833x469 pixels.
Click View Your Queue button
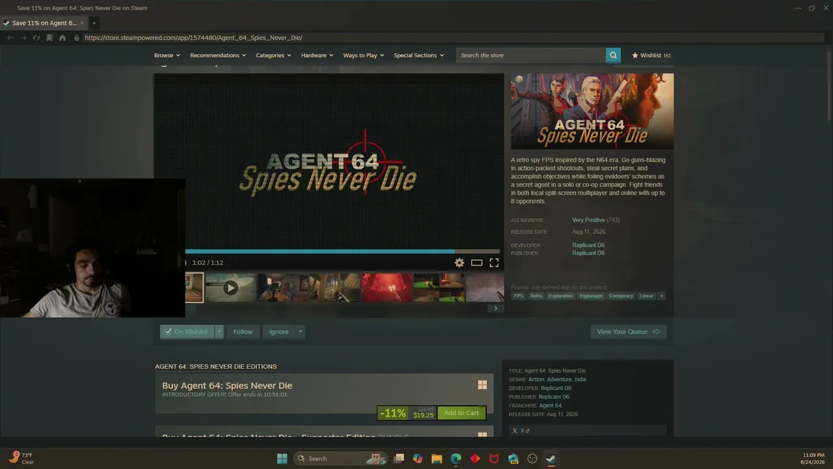628,332
